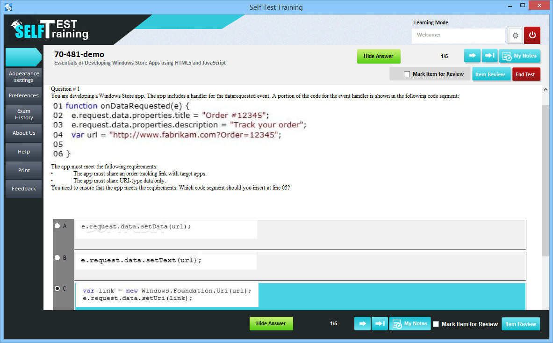553x343 pixels.
Task: Check bottom Mark Item for Review box
Action: pyautogui.click(x=436, y=324)
